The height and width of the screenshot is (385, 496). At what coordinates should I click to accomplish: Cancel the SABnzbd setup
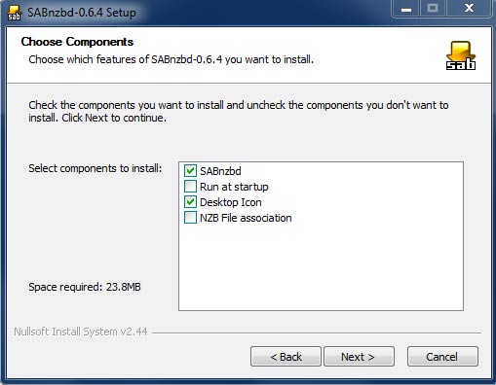(x=442, y=357)
